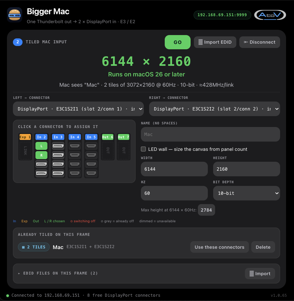Image resolution: width=294 pixels, height=301 pixels.
Task: Click the AtoV logo
Action: (270, 15)
